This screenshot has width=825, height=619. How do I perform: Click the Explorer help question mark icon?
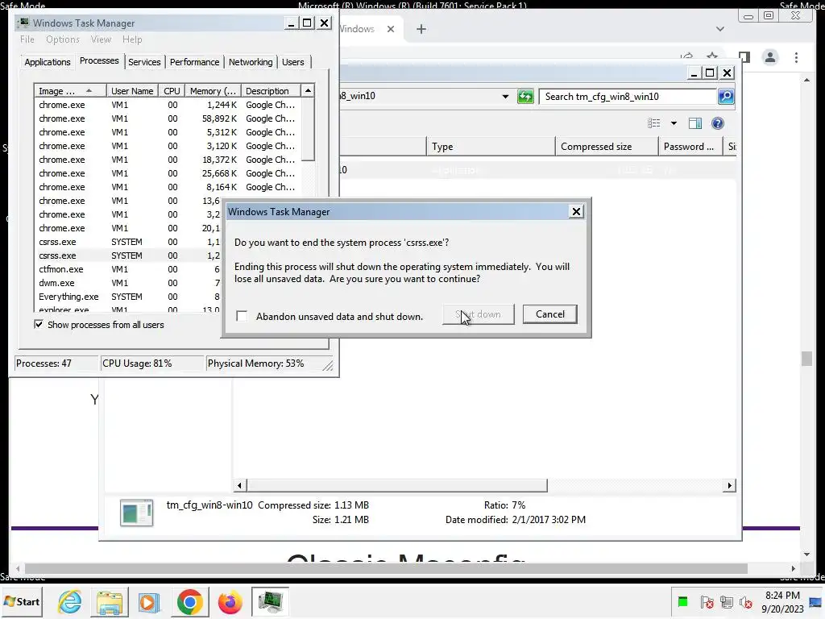tap(718, 123)
